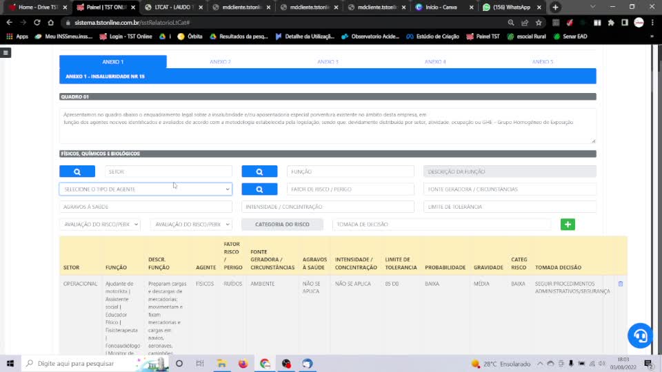This screenshot has width=662, height=372.
Task: Open the browser home page
Action: [50, 23]
